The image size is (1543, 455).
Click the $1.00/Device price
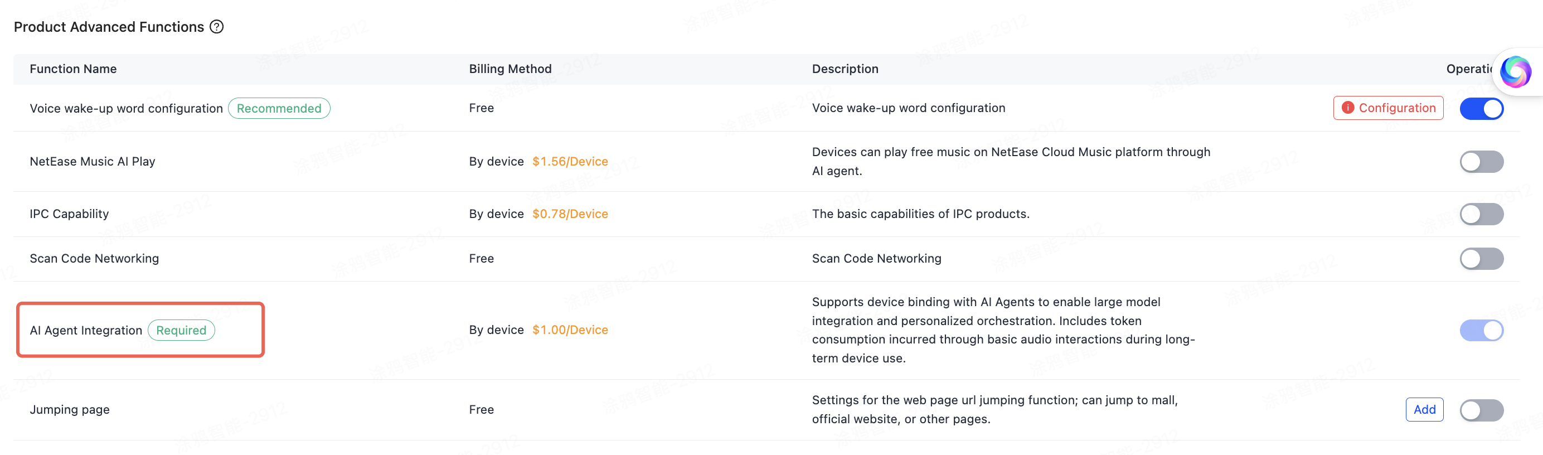coord(570,330)
